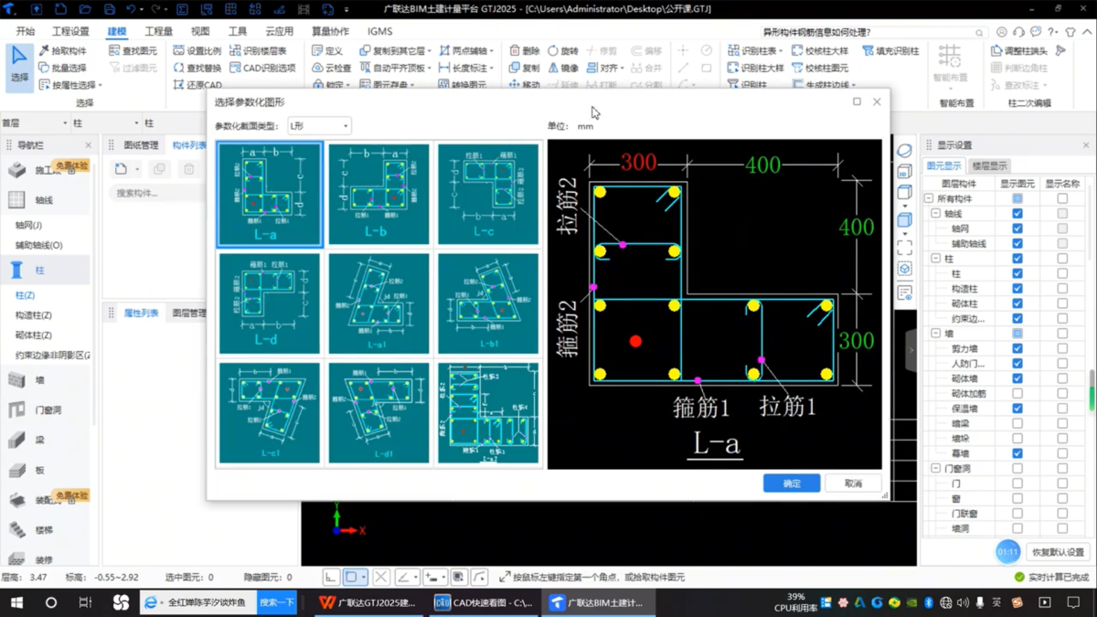Toggle 显示图元 checkbox for 幕墙
The width and height of the screenshot is (1097, 617).
(x=1017, y=453)
